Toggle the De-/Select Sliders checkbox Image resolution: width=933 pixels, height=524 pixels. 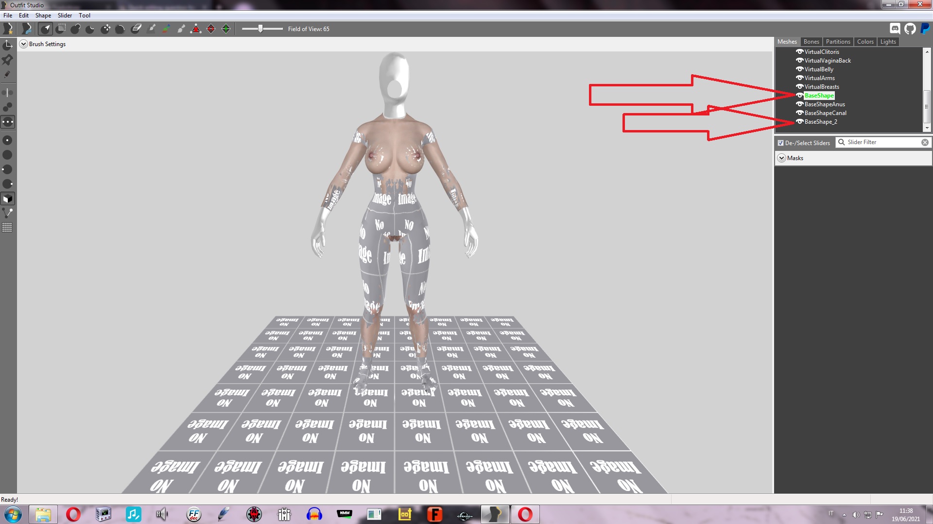pyautogui.click(x=780, y=143)
